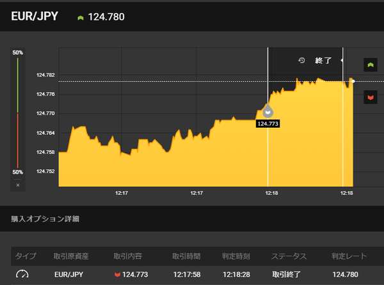Click the green up-arrow High button
Viewport: 384px width, 285px height.
coord(371,65)
